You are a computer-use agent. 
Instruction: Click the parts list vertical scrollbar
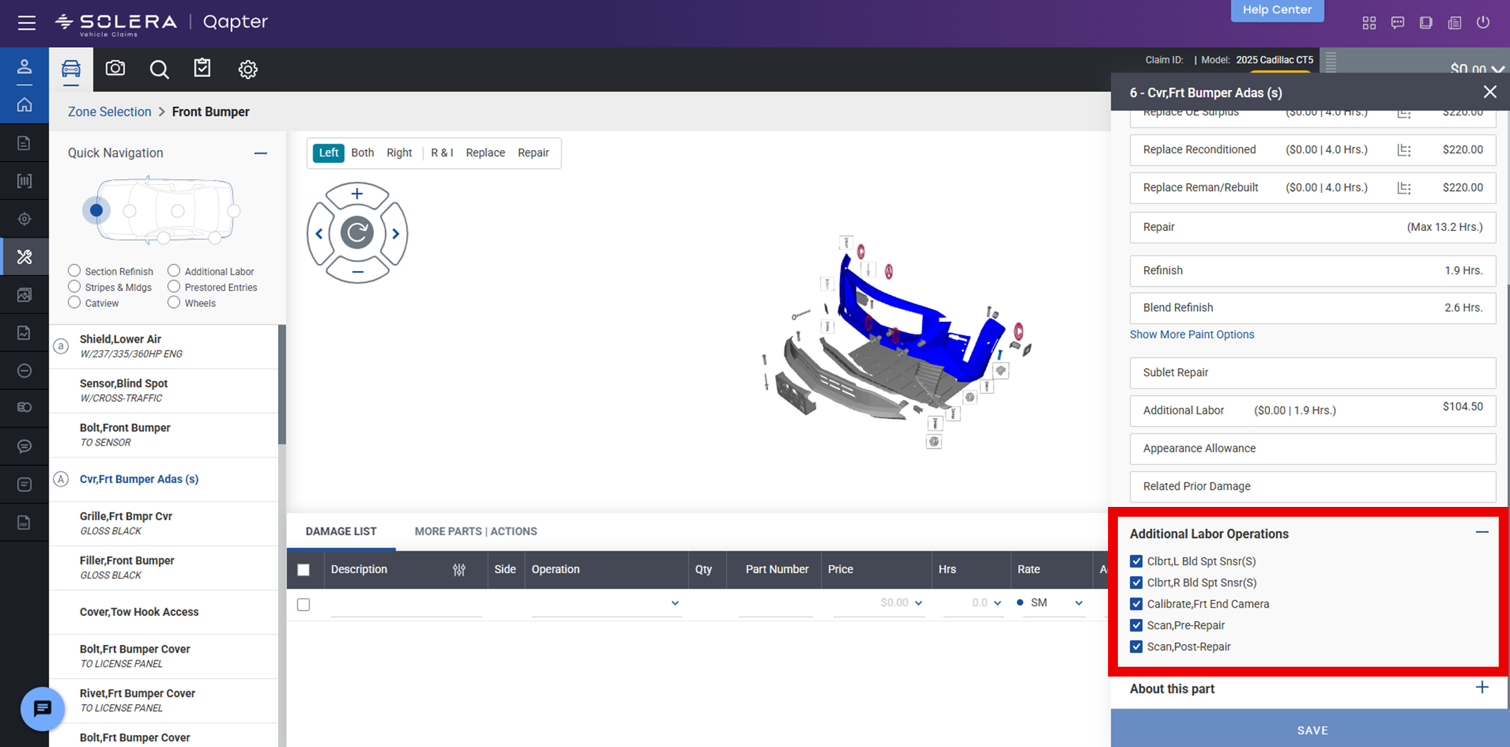point(282,384)
